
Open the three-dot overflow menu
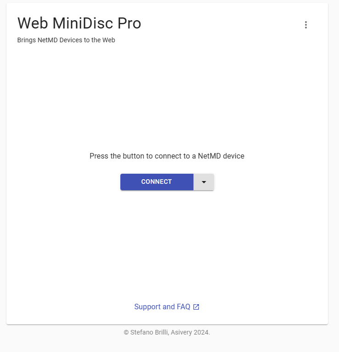coord(306,25)
